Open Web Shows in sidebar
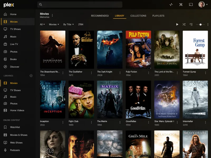 [18, 143]
